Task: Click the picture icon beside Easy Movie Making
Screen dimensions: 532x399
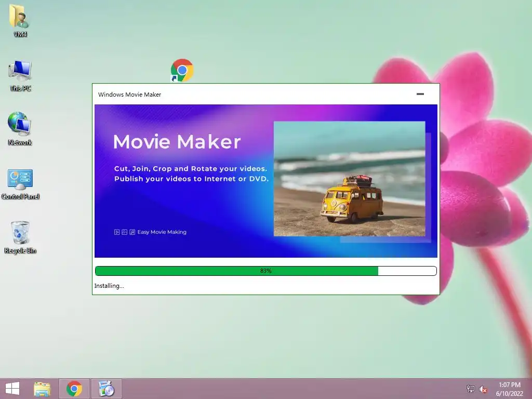Action: [125, 232]
